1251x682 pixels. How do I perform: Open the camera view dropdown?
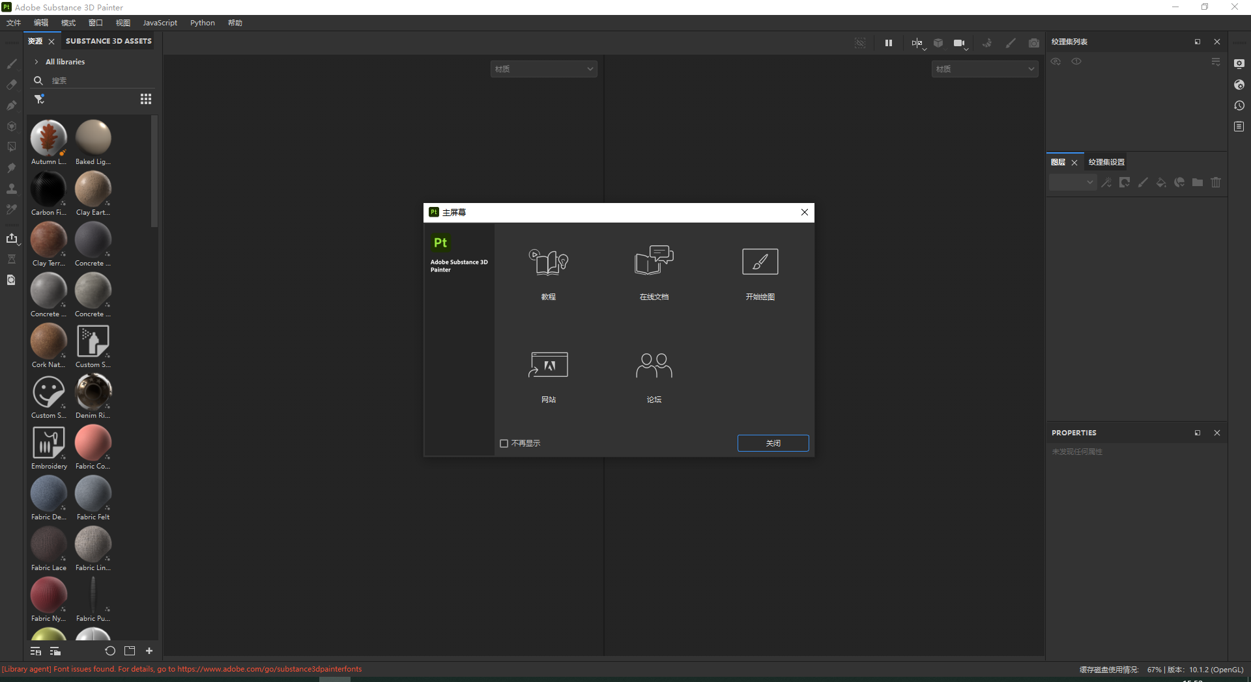click(960, 44)
